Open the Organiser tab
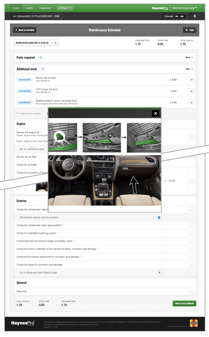209x337 pixels. [45, 8]
